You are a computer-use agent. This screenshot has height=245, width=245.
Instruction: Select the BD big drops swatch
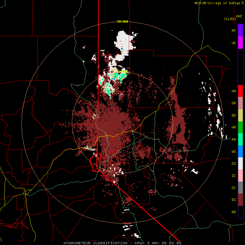pos(240,115)
